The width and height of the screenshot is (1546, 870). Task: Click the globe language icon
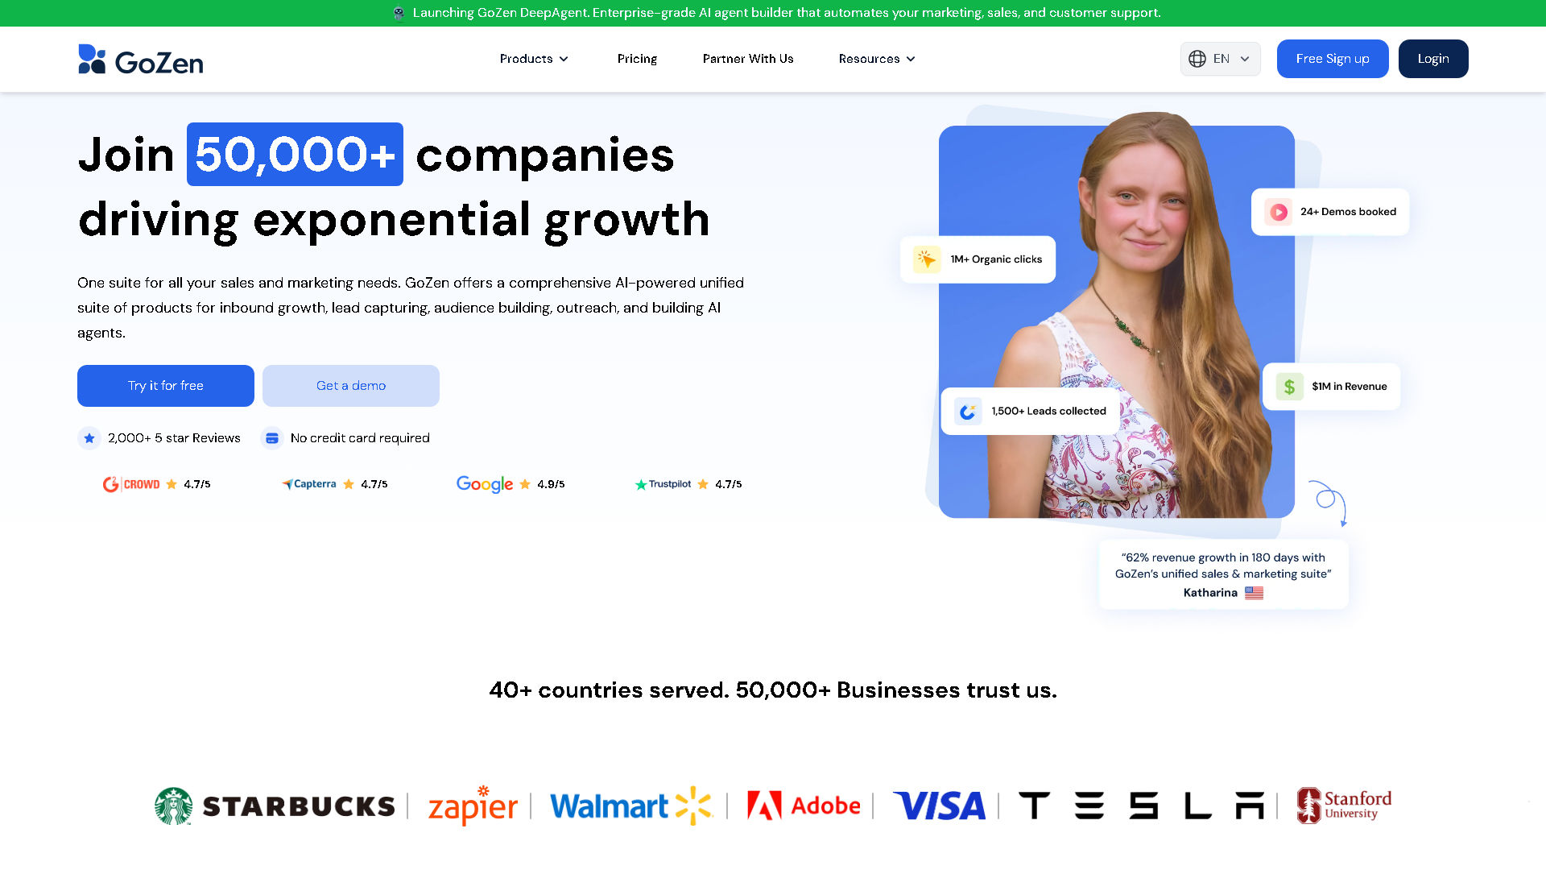click(x=1197, y=59)
